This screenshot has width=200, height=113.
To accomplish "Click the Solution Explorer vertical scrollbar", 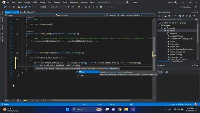I will [198, 34].
